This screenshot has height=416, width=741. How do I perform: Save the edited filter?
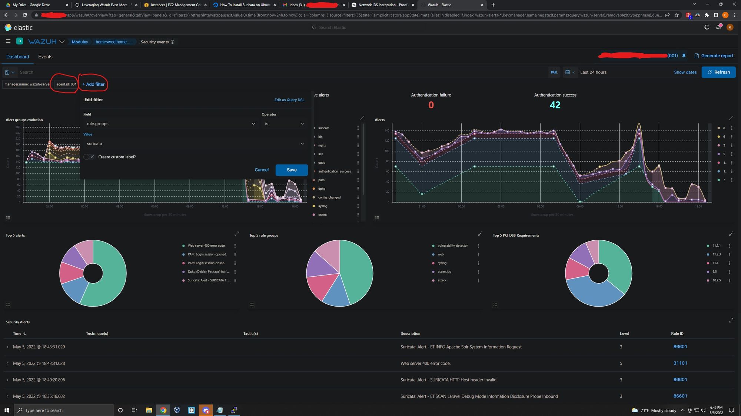pos(292,170)
